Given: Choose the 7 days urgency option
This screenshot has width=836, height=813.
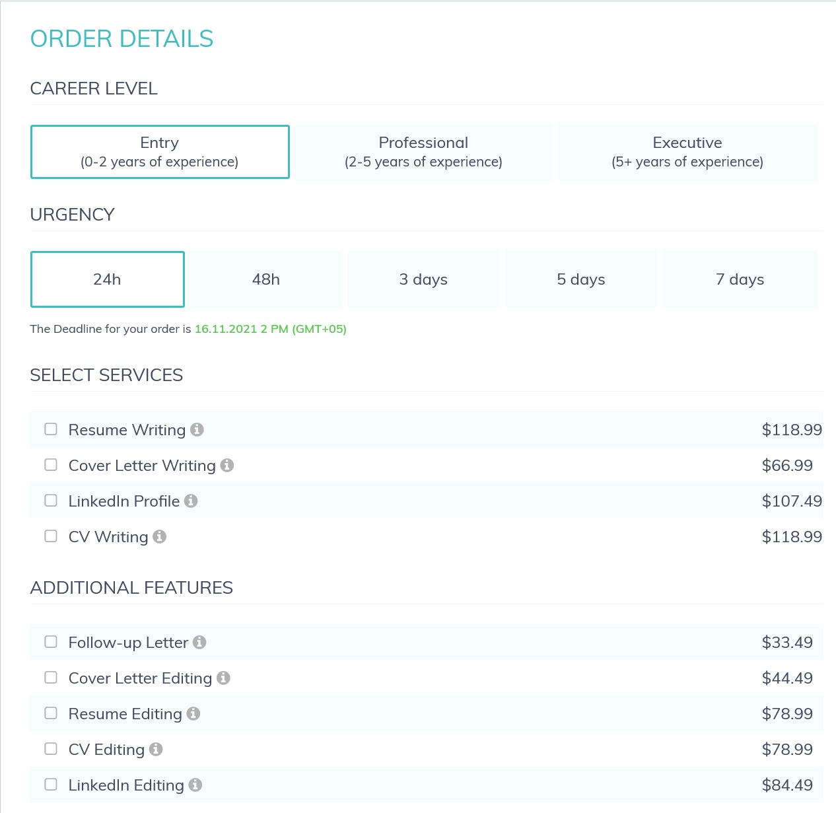Looking at the screenshot, I should point(740,279).
